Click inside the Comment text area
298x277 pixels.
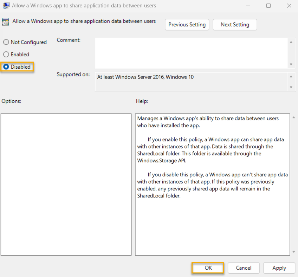(x=192, y=53)
